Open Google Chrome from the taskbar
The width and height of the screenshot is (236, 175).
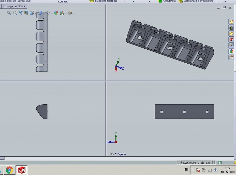(x=9, y=170)
